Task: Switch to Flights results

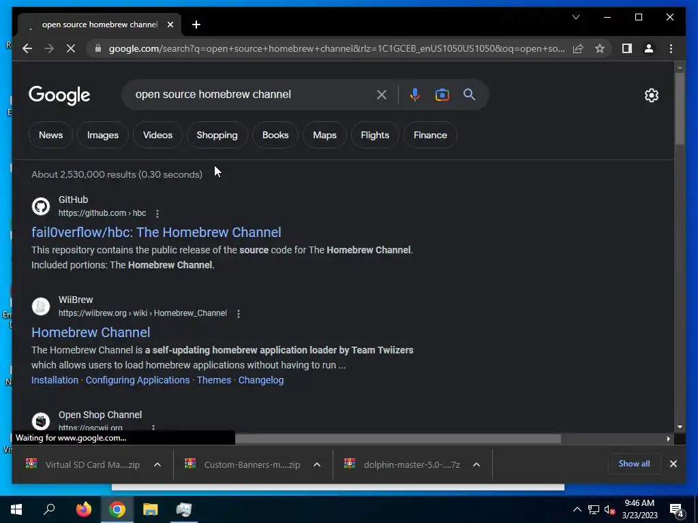Action: (x=375, y=135)
